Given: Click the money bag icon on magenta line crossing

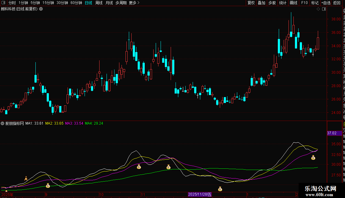Looking at the screenshot, I should click(x=169, y=167).
